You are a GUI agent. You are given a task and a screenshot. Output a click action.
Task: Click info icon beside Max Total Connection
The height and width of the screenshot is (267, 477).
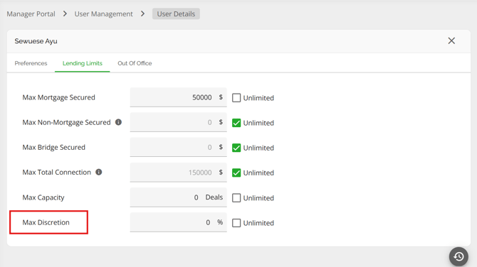[x=98, y=172]
